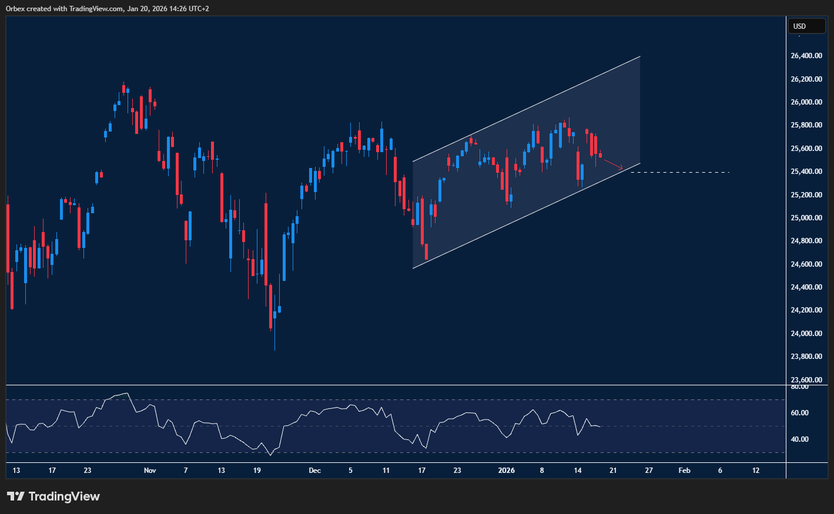This screenshot has width=834, height=514.
Task: Select the Feb label on time axis
Action: coord(684,471)
